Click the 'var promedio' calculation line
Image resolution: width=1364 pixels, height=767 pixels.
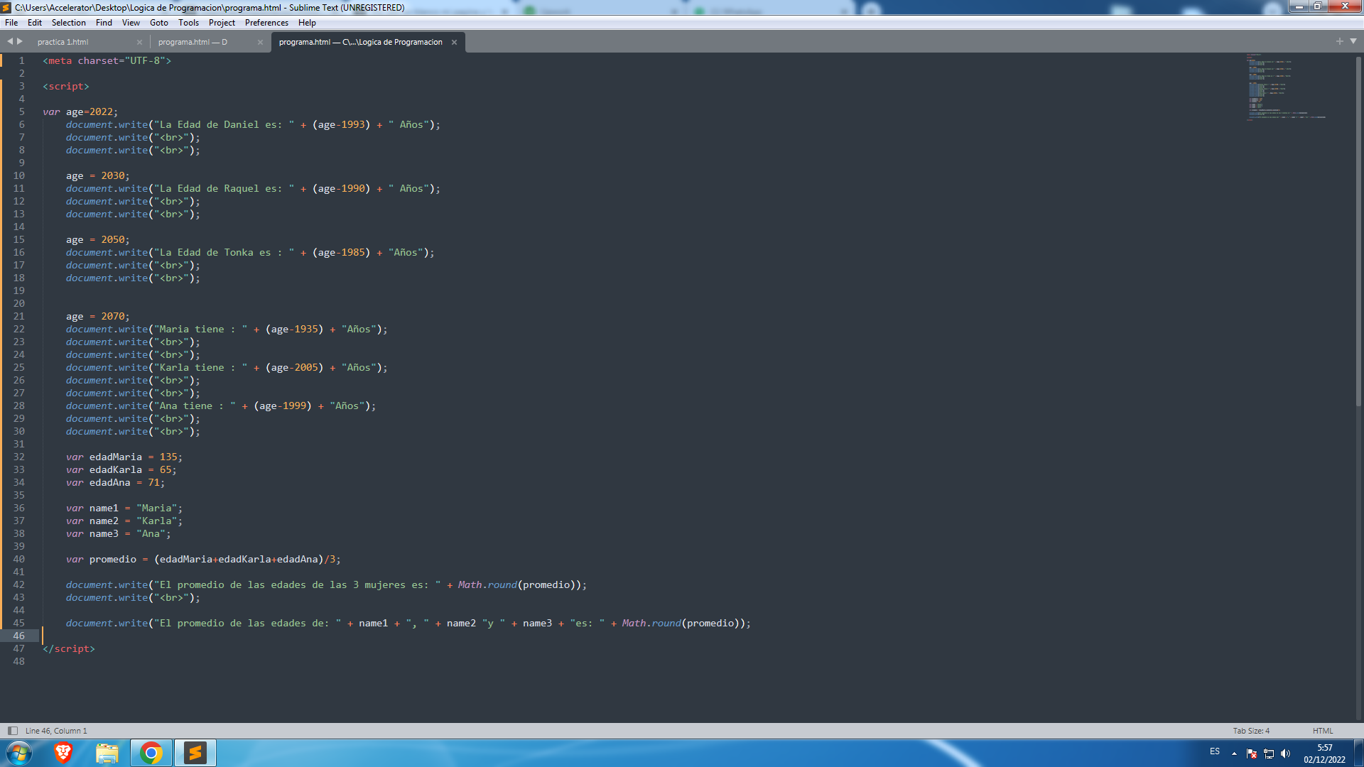click(203, 560)
